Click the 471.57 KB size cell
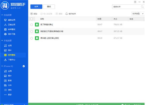146x105 pixels. click(x=118, y=38)
